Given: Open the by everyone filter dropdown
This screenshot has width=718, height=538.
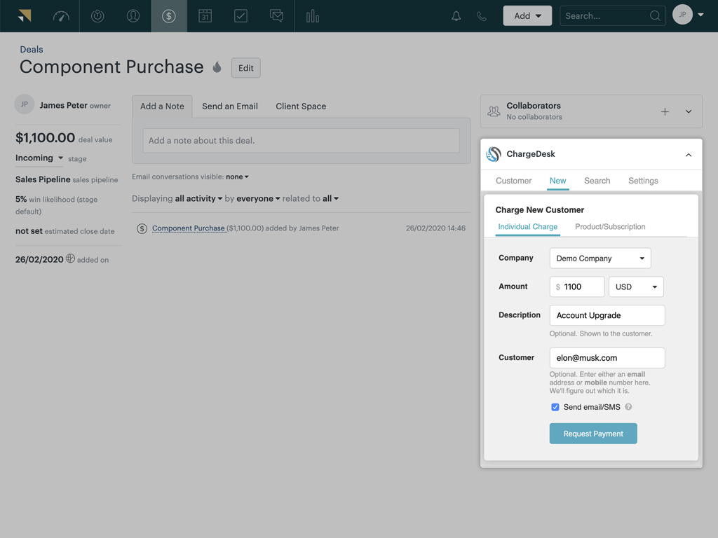Looking at the screenshot, I should tap(258, 198).
